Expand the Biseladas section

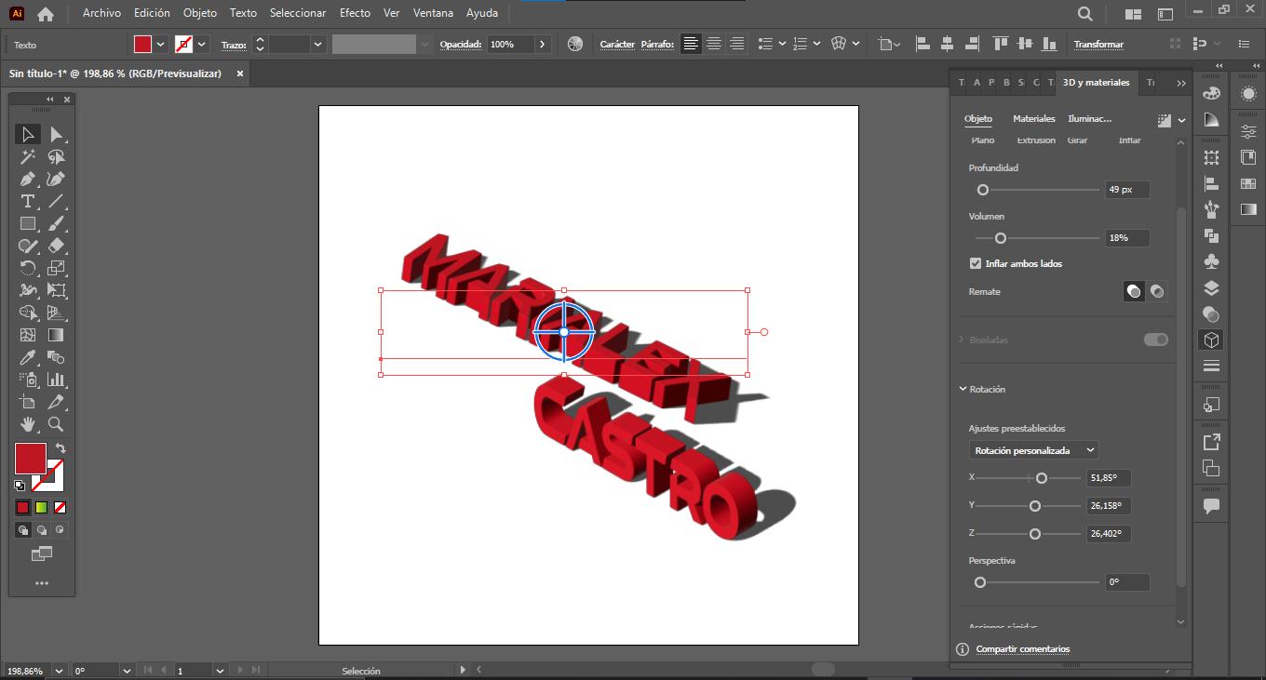962,340
